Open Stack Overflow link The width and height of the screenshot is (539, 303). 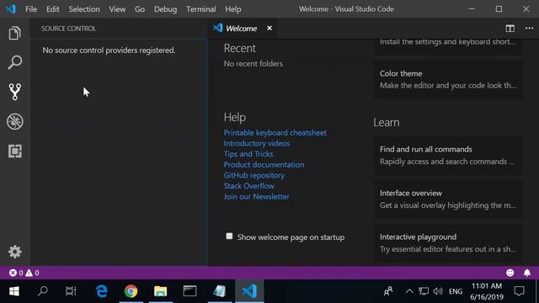click(249, 186)
